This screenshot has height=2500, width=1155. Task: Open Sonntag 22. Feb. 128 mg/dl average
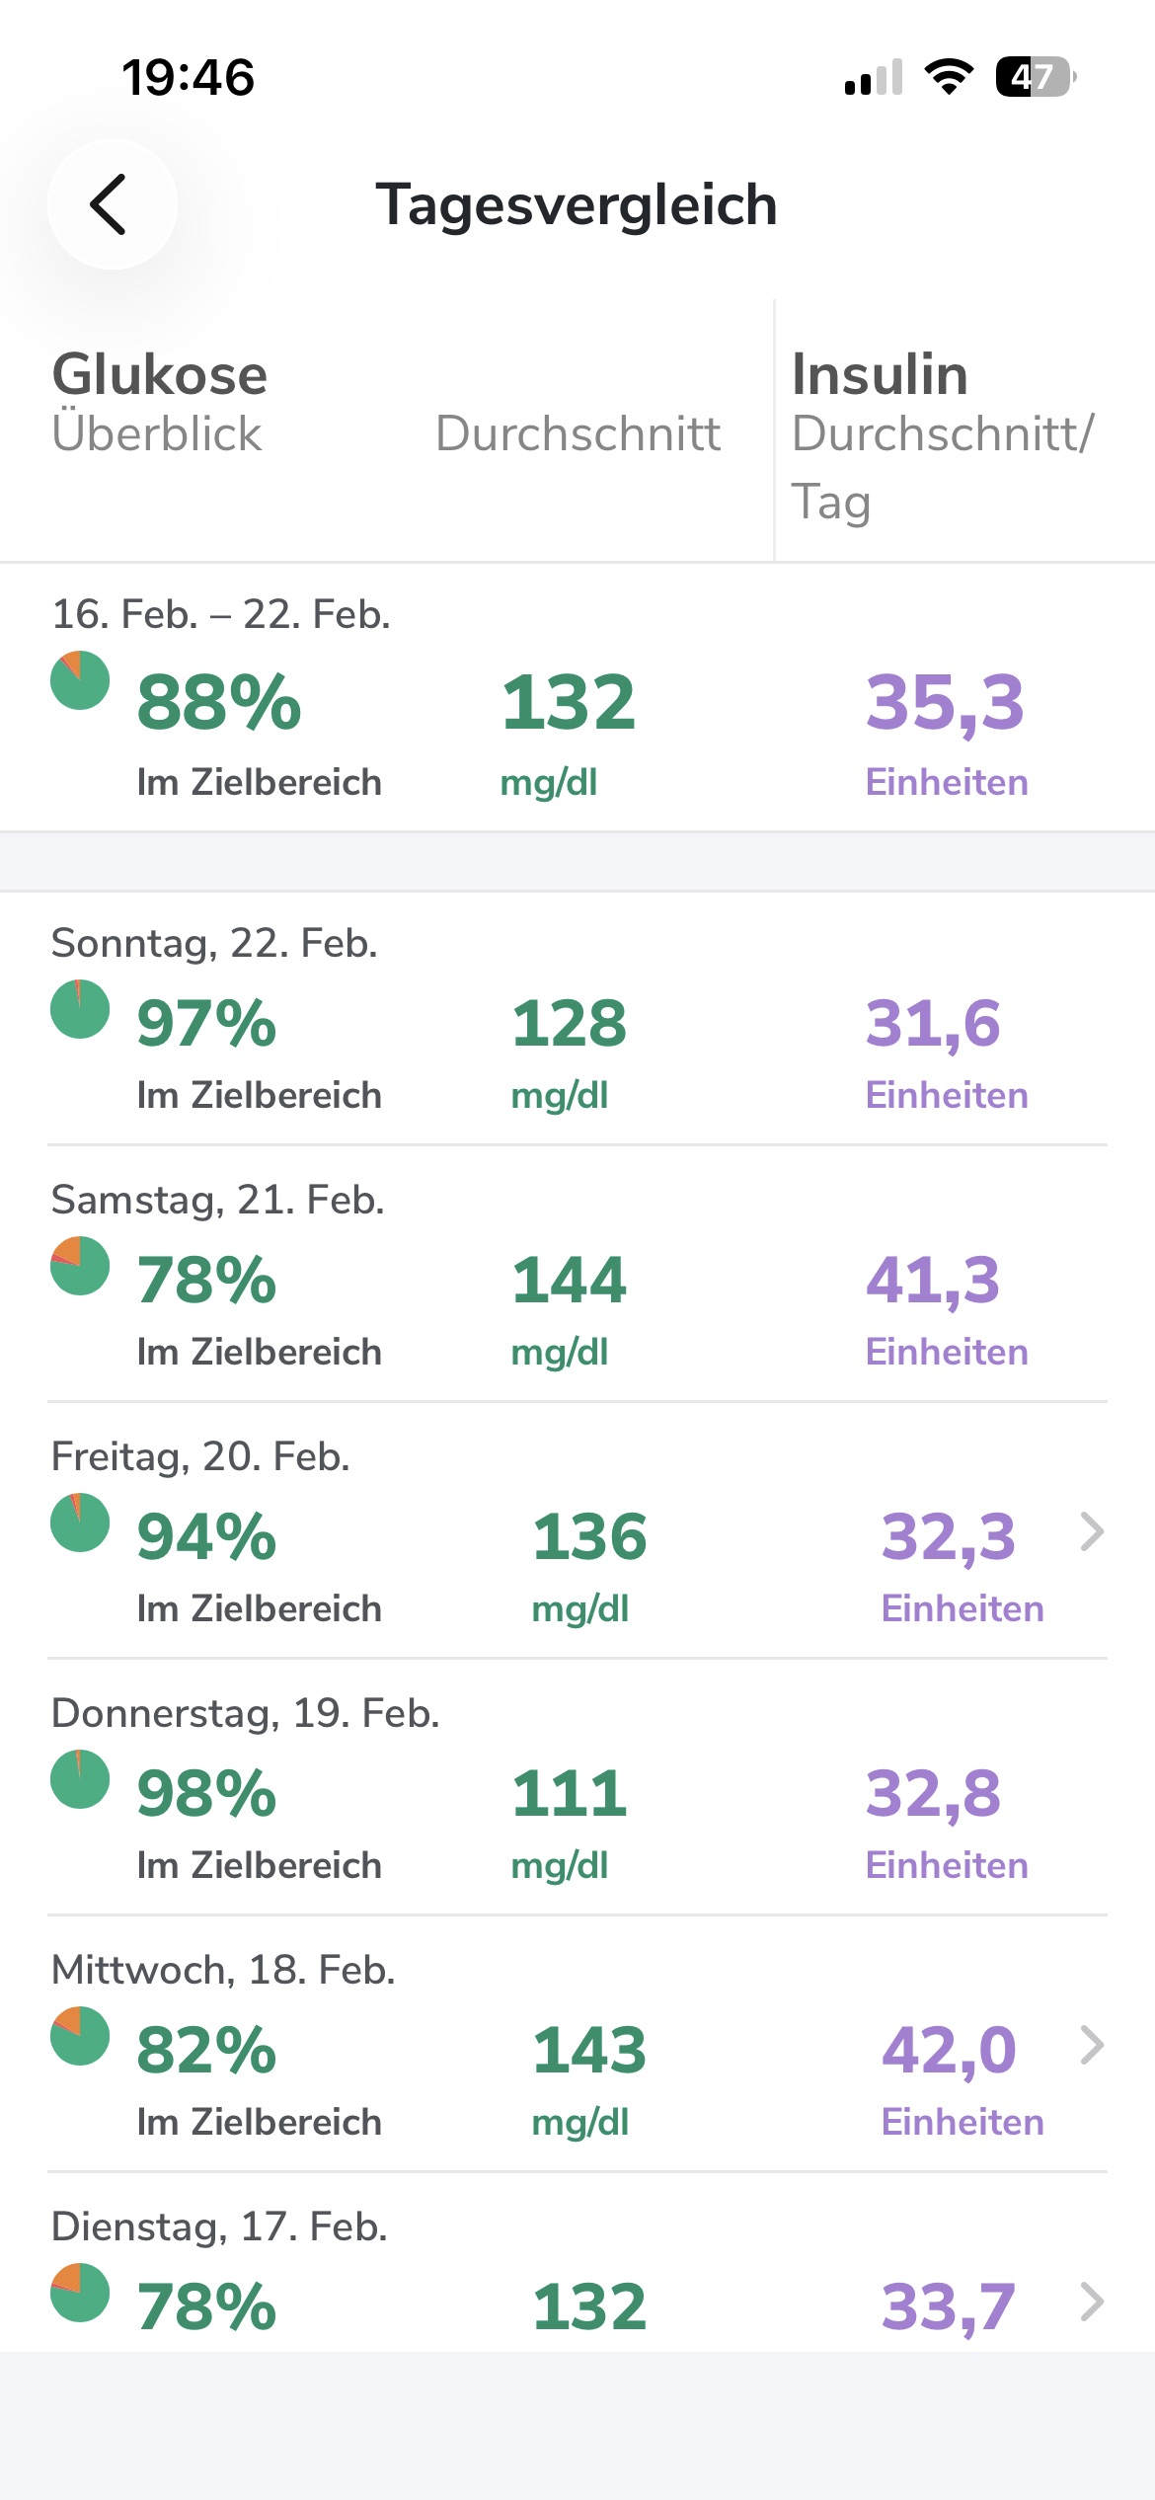569,1050
